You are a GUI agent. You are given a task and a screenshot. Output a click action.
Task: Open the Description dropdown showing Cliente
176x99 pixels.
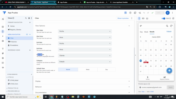tap(85, 56)
